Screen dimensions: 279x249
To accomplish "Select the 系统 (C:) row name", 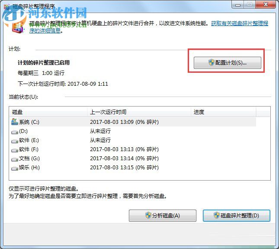I will [x=29, y=122].
